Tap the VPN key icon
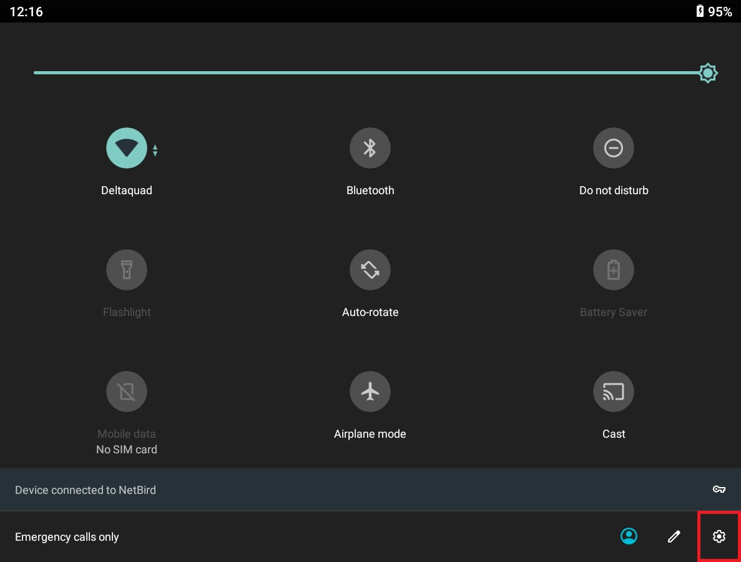This screenshot has height=562, width=741. pos(719,490)
